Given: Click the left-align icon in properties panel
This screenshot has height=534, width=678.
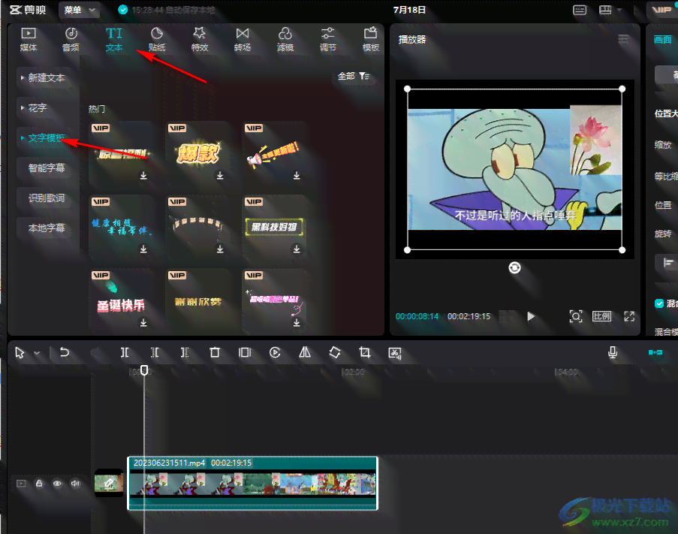Looking at the screenshot, I should (668, 262).
